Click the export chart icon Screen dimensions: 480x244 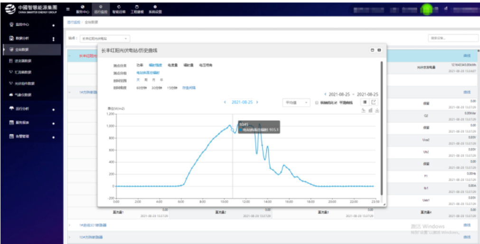tap(374, 103)
